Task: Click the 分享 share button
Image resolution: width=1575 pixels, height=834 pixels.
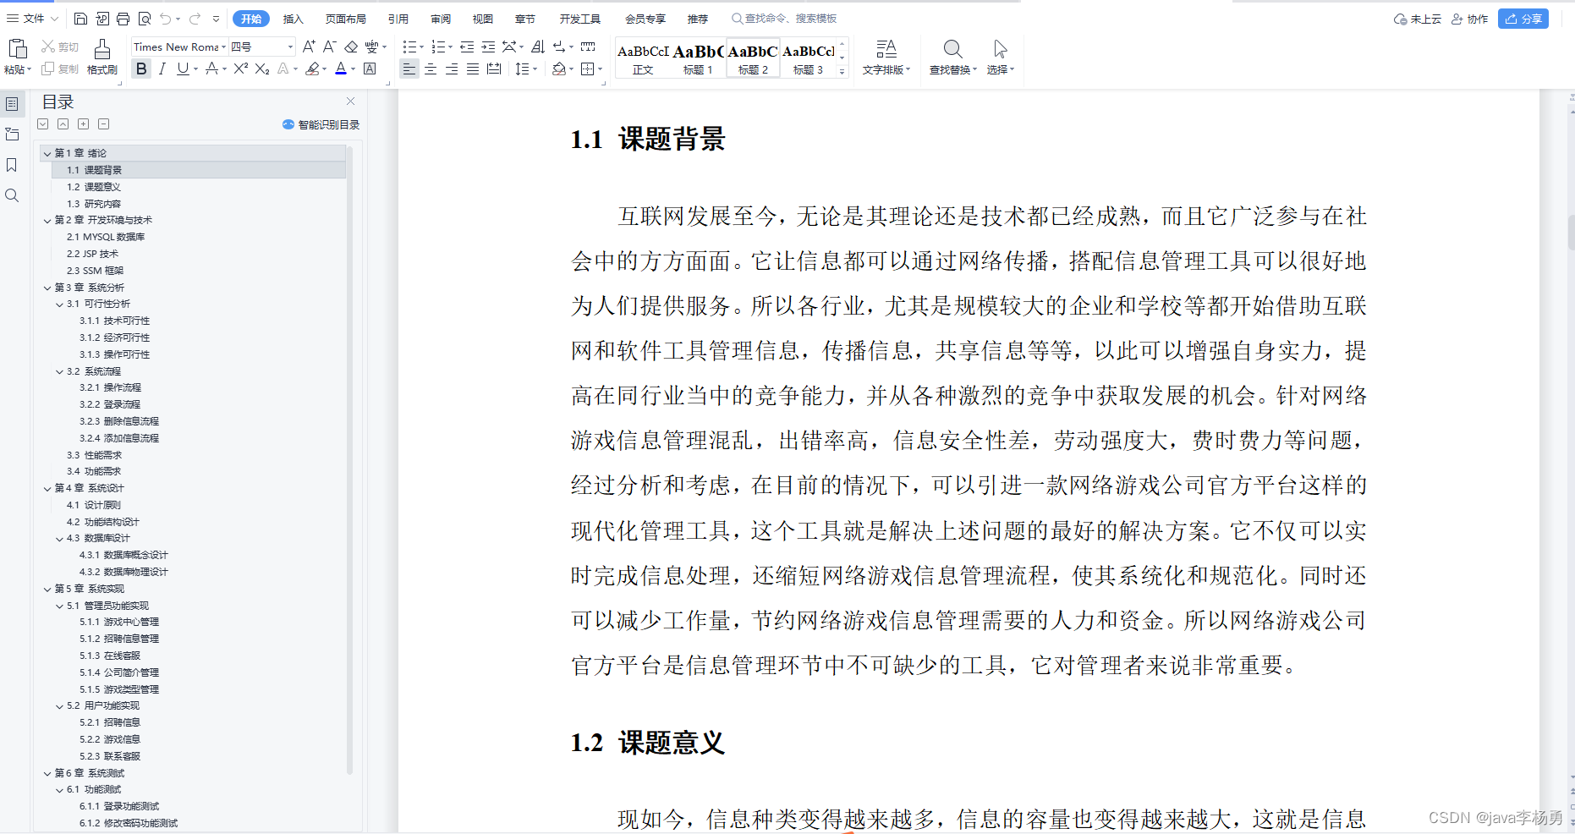Action: coord(1523,19)
